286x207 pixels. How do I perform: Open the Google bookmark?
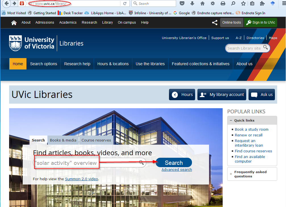(182, 13)
